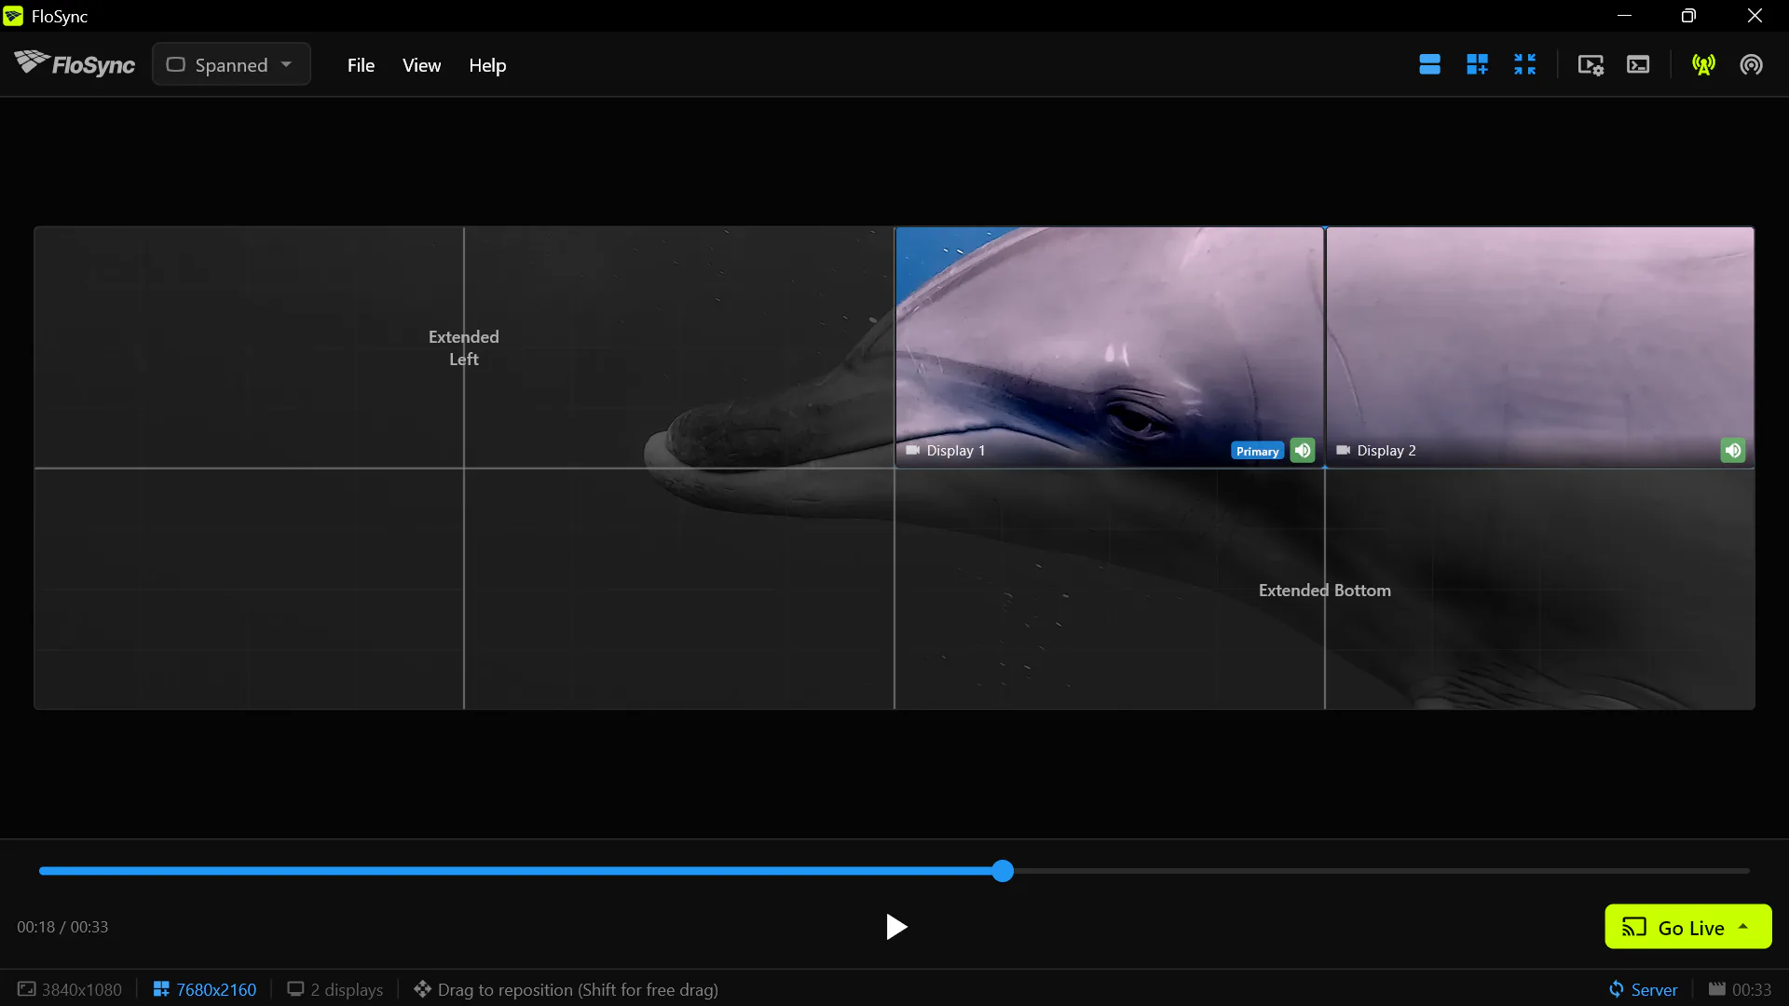Click the add grid layout icon
1789x1006 pixels.
(1477, 64)
